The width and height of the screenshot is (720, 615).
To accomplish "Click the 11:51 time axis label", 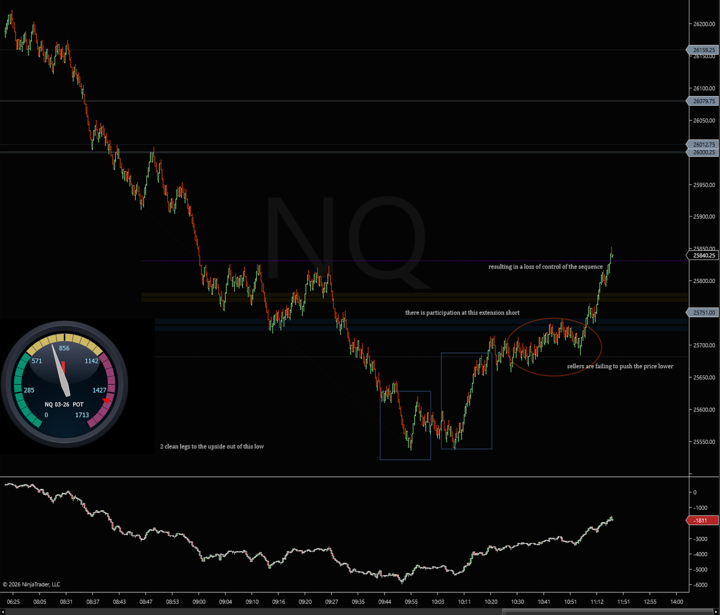I will click(x=623, y=601).
